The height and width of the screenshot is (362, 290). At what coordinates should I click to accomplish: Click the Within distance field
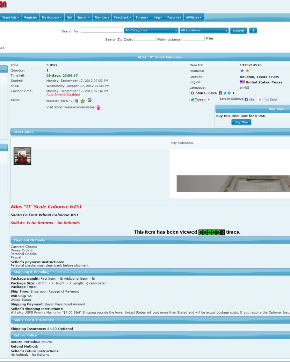point(194,38)
